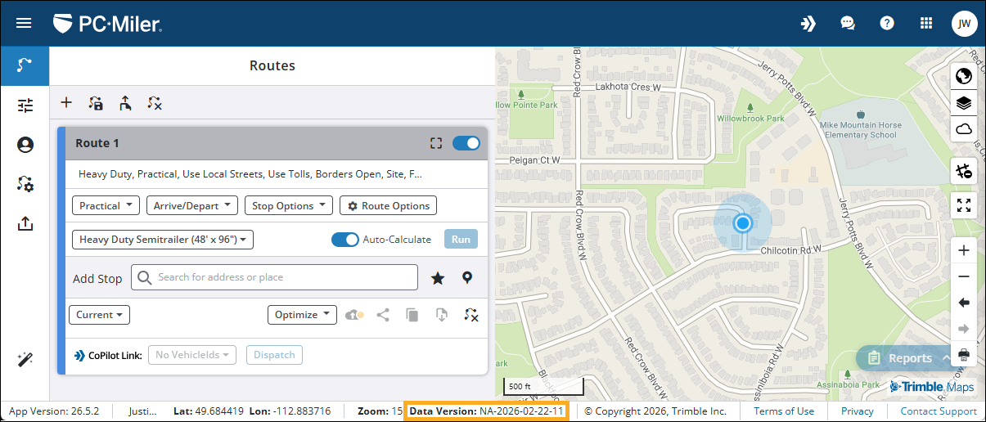Click the Run button
The height and width of the screenshot is (422, 986).
coord(461,240)
